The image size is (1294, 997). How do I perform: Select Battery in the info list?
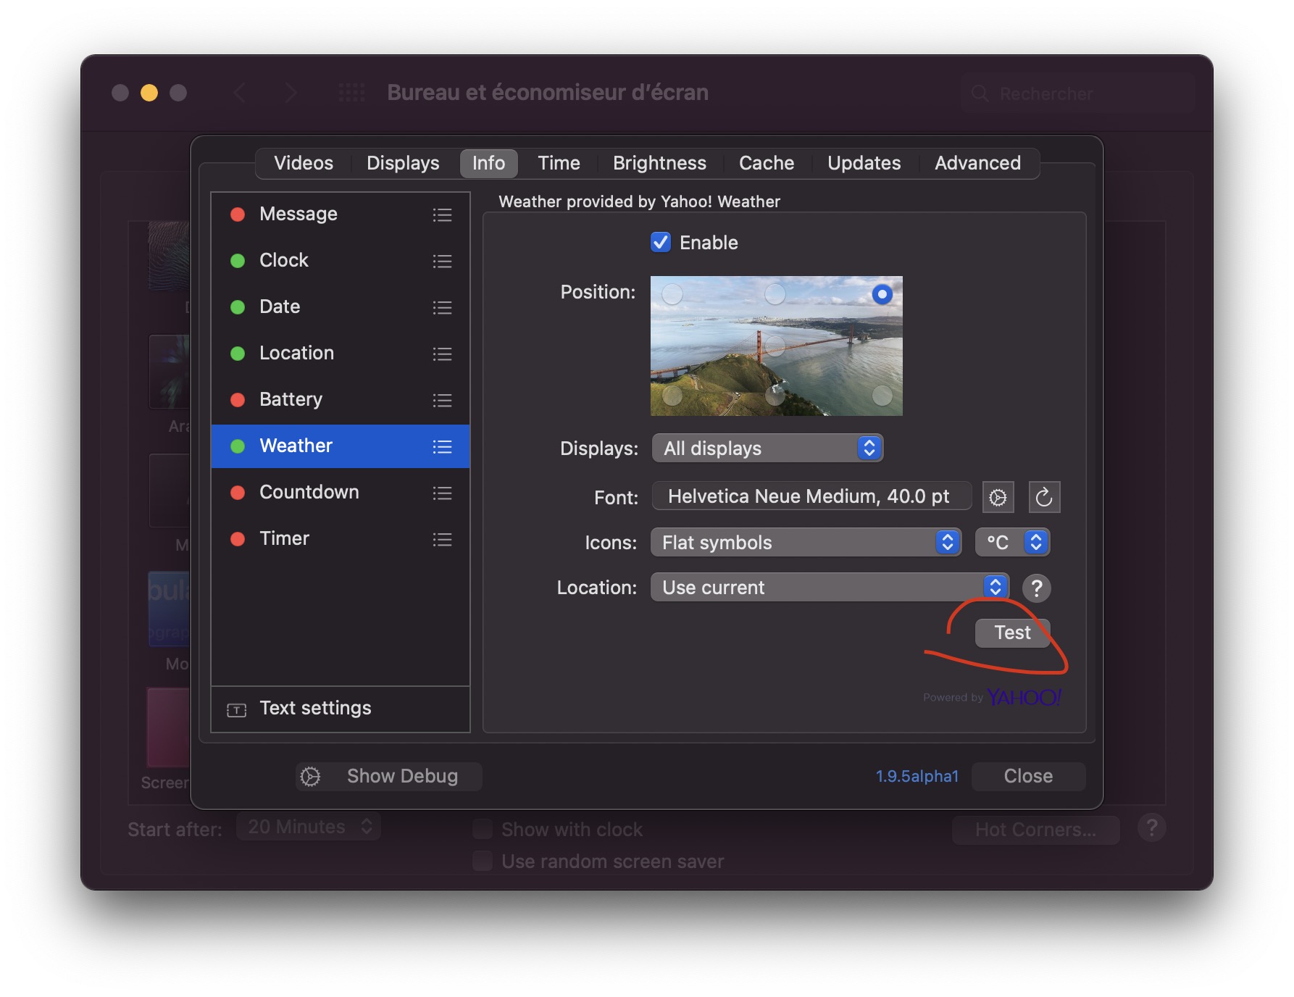341,400
